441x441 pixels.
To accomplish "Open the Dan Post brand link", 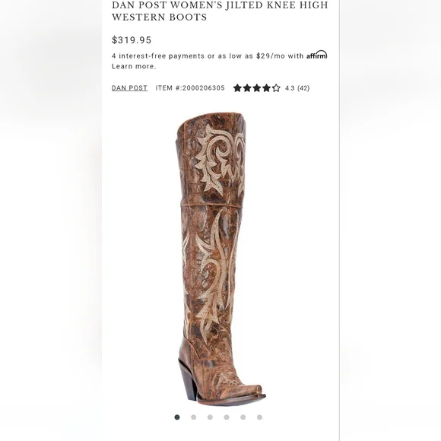I will (129, 88).
